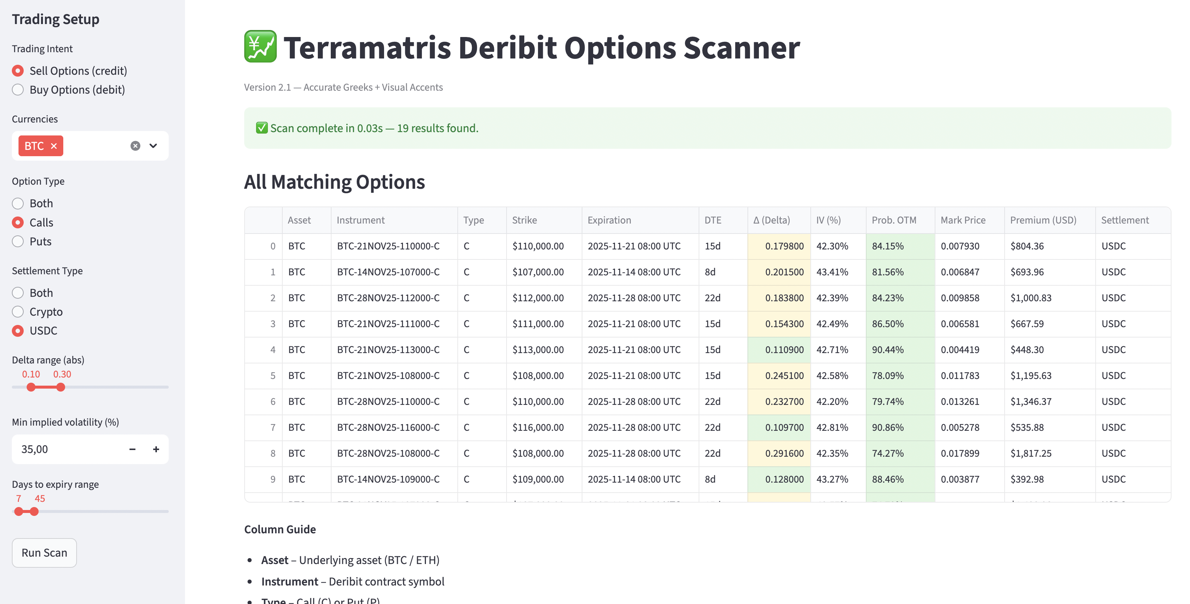This screenshot has height=604, width=1190.
Task: Increase min implied volatility with plus
Action: coord(156,449)
